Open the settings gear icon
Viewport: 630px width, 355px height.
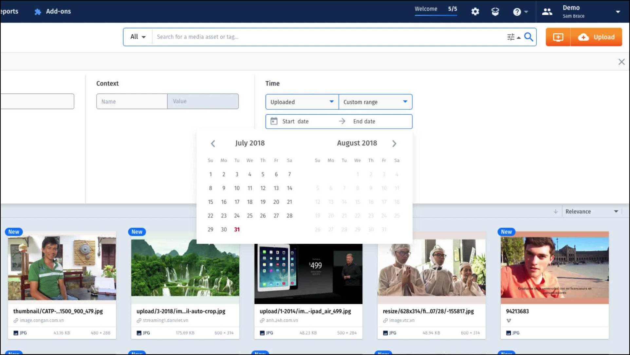(475, 12)
